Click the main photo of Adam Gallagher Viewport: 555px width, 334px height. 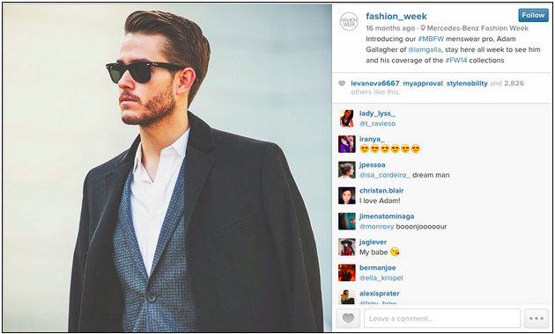click(x=167, y=168)
